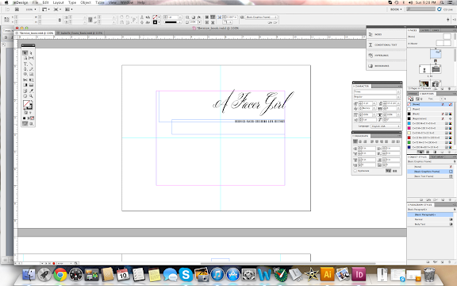
Task: Open the Table menu
Action: tap(100, 2)
